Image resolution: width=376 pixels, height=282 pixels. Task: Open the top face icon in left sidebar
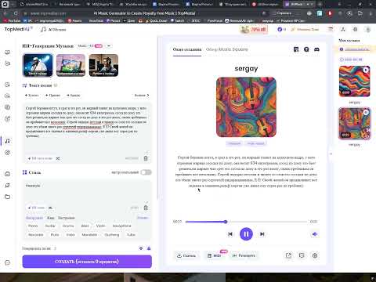point(8,52)
